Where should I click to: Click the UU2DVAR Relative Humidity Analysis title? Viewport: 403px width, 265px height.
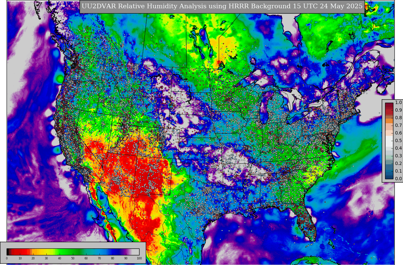pyautogui.click(x=222, y=7)
